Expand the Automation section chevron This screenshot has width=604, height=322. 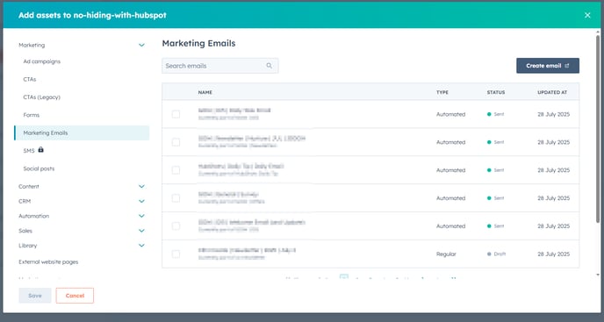coord(141,216)
